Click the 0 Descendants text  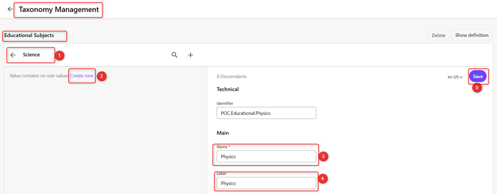coord(232,76)
